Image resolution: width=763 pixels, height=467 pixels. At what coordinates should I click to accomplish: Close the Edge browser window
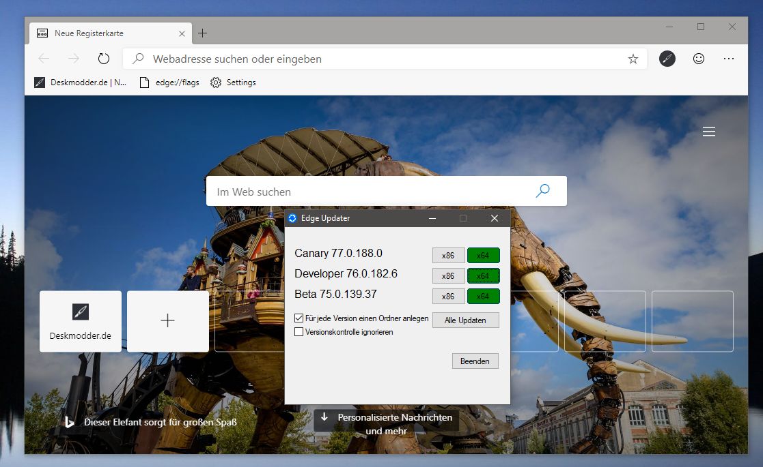click(x=732, y=27)
